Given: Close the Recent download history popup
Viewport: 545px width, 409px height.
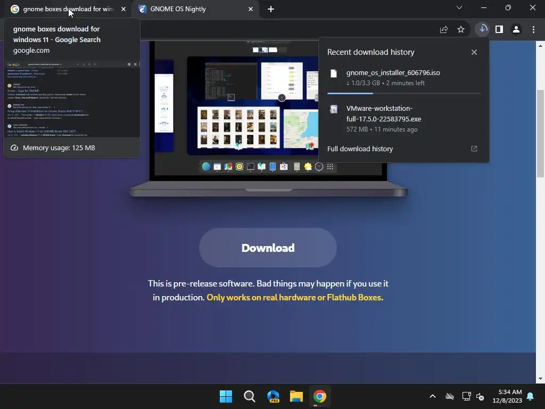Looking at the screenshot, I should [474, 52].
